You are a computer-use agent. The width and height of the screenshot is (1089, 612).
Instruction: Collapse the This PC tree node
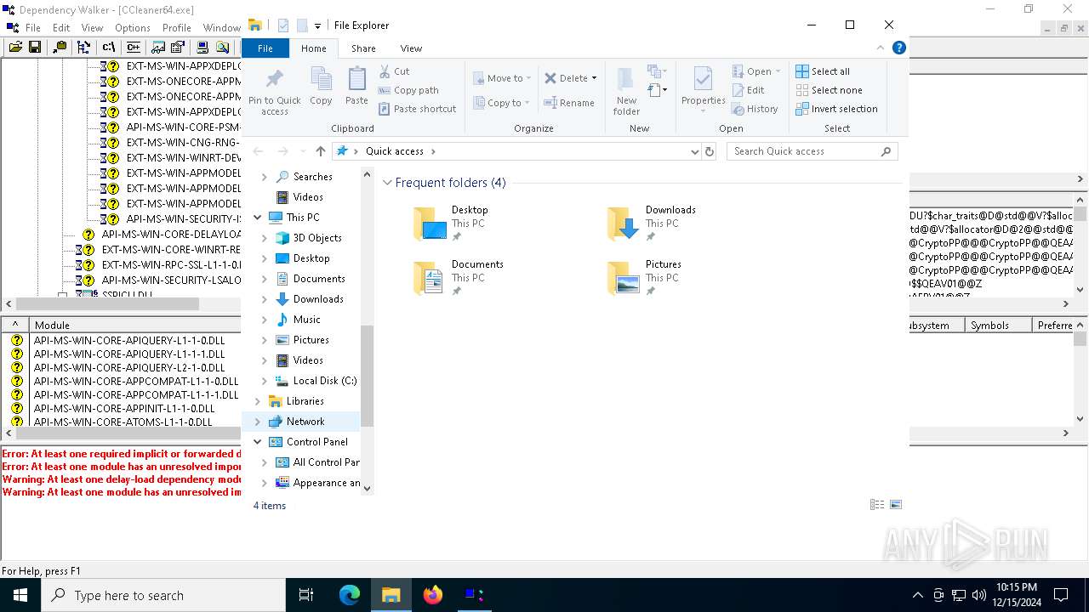click(x=258, y=218)
